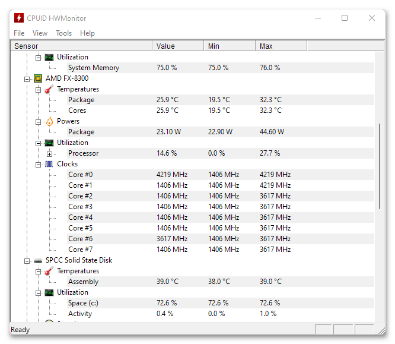
Task: Open the Tools menu
Action: pos(63,33)
